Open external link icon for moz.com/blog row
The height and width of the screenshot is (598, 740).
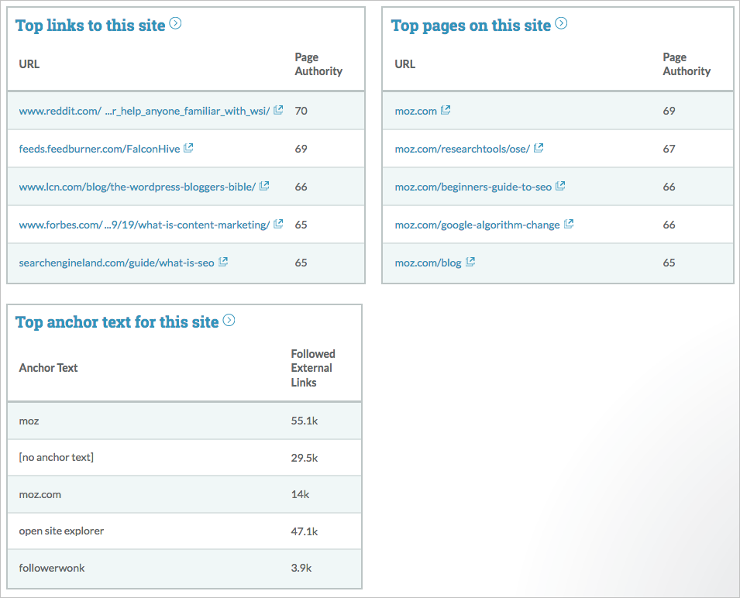[470, 262]
